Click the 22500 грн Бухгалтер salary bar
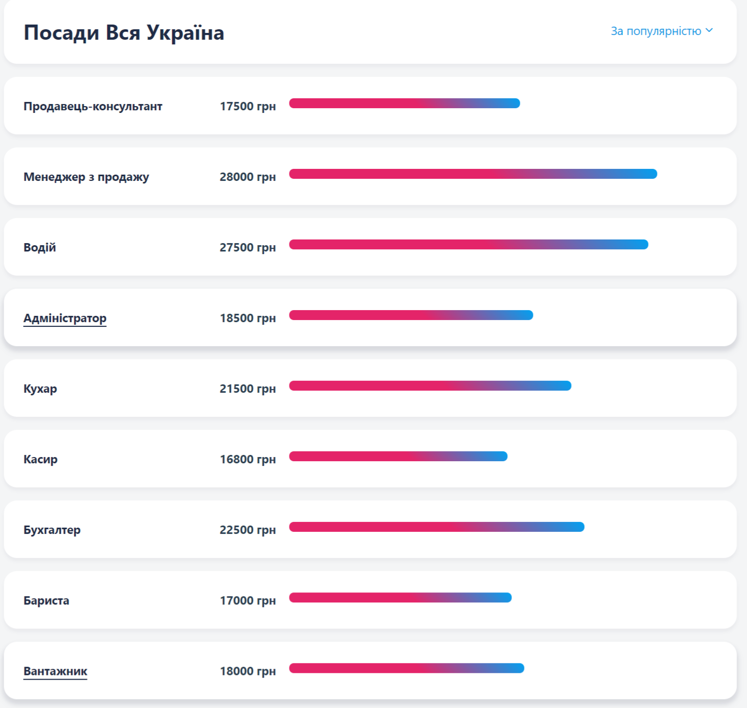747x708 pixels. tap(437, 527)
